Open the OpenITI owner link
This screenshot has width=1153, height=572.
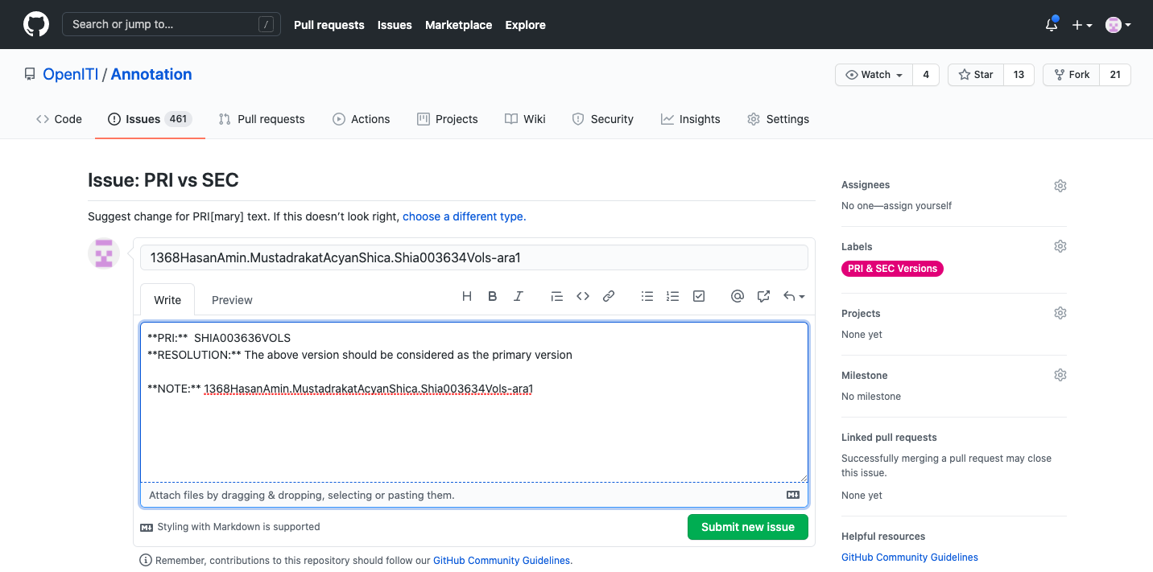pos(70,74)
